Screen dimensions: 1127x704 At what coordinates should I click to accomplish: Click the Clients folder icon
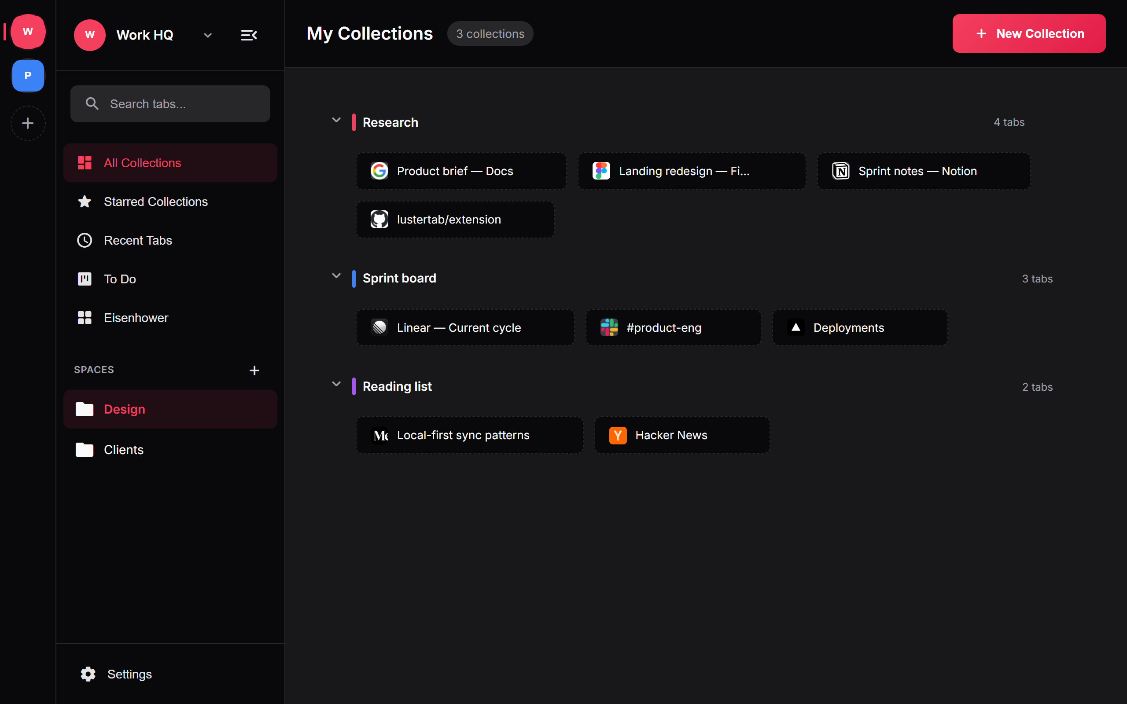pyautogui.click(x=84, y=450)
